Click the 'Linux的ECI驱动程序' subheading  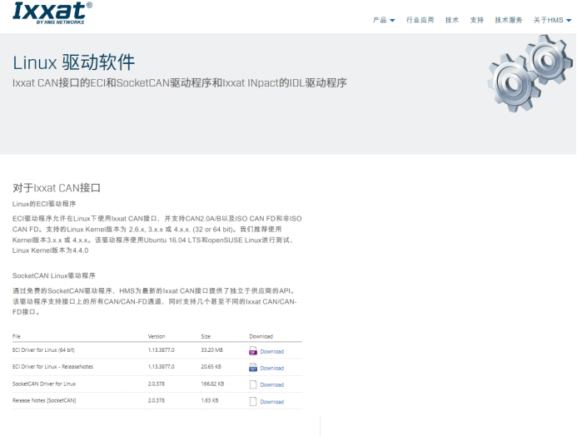tap(44, 204)
